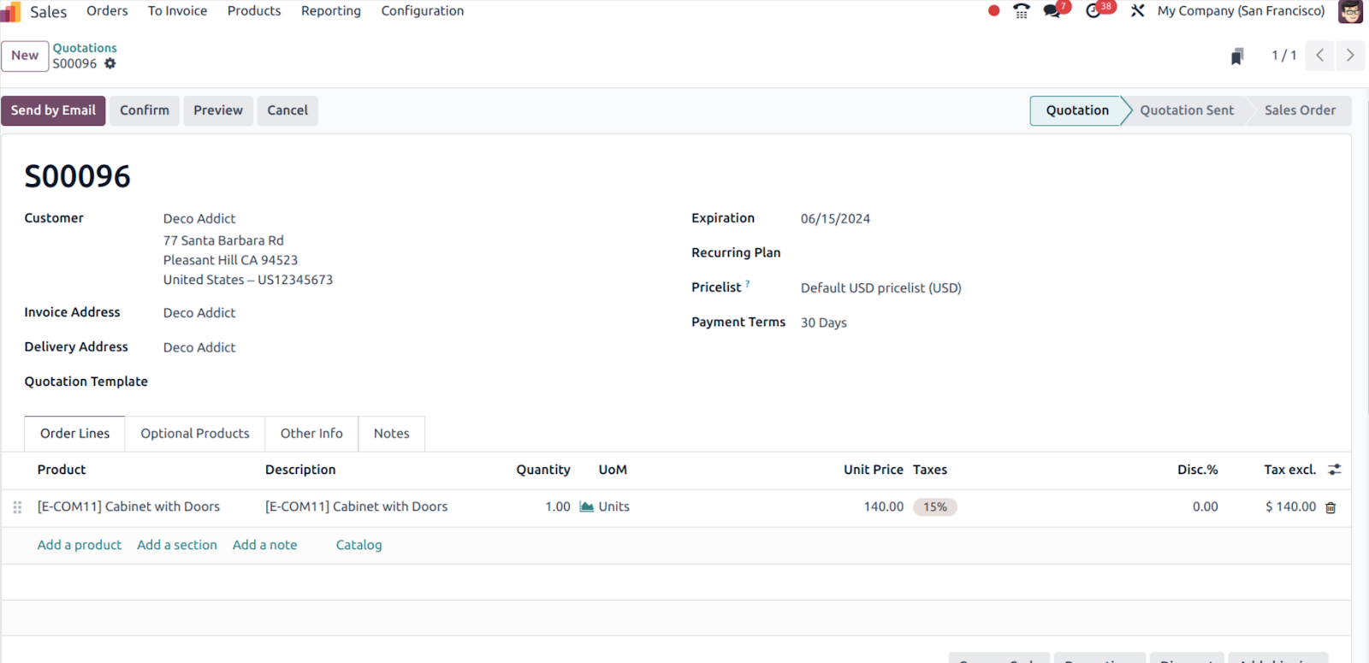Click product cell [E-COM11] Cabinet with Doors
This screenshot has height=663, width=1369.
pyautogui.click(x=128, y=506)
